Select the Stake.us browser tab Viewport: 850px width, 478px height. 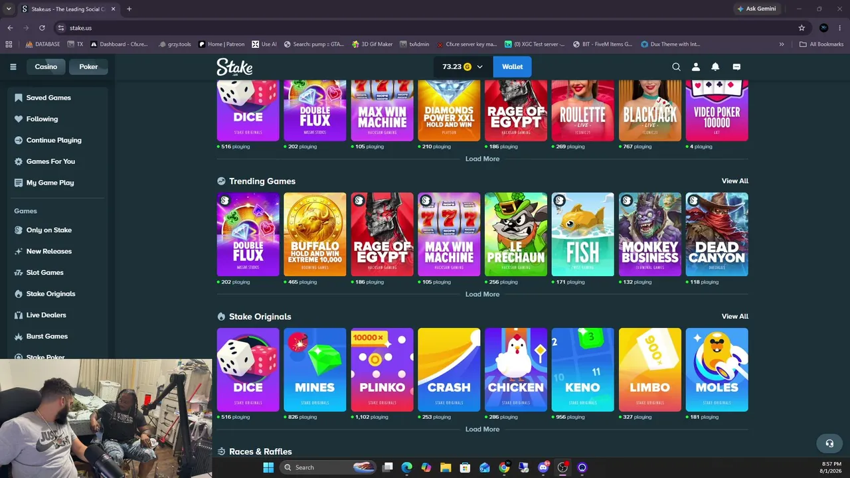(68, 9)
